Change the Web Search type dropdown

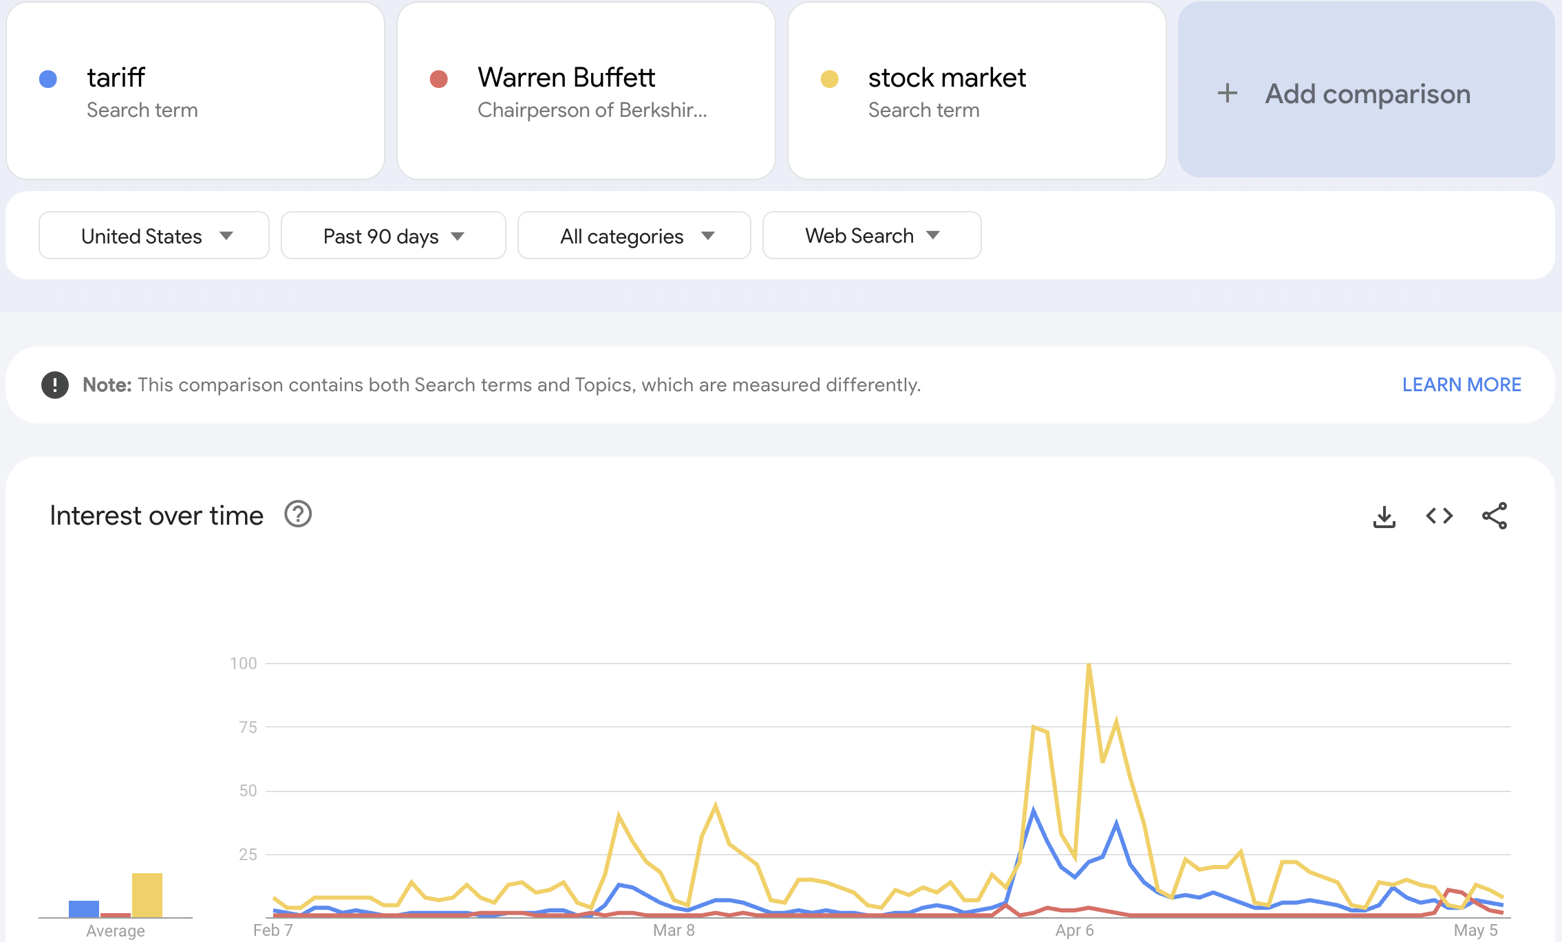coord(872,236)
